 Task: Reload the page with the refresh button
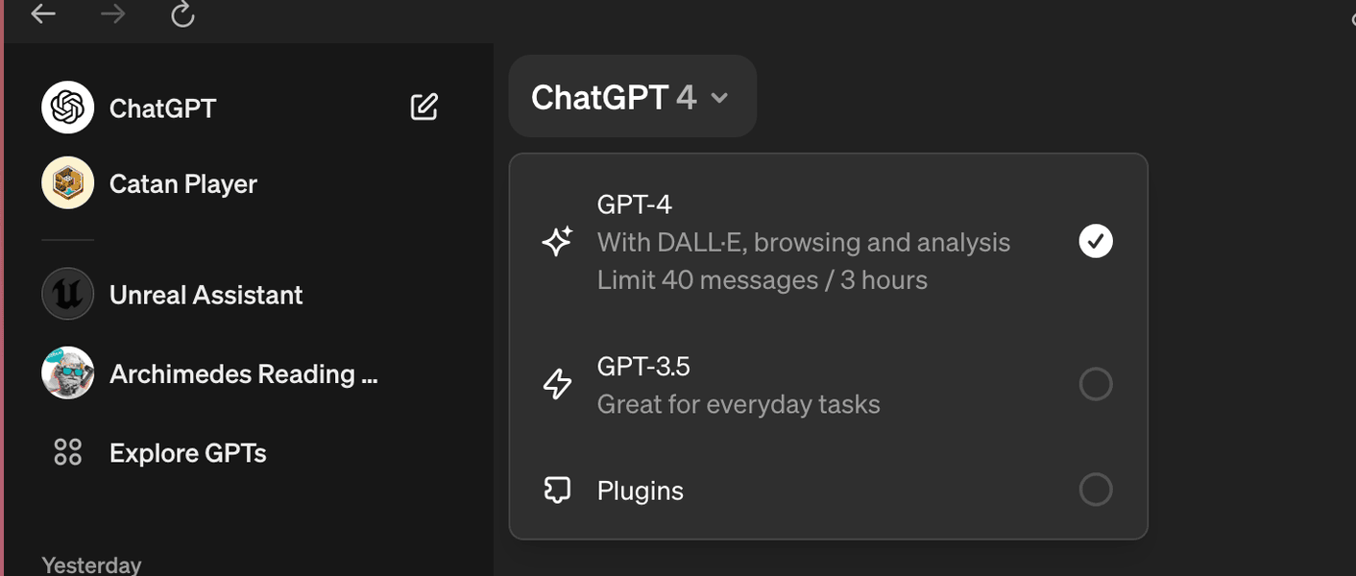[x=182, y=14]
